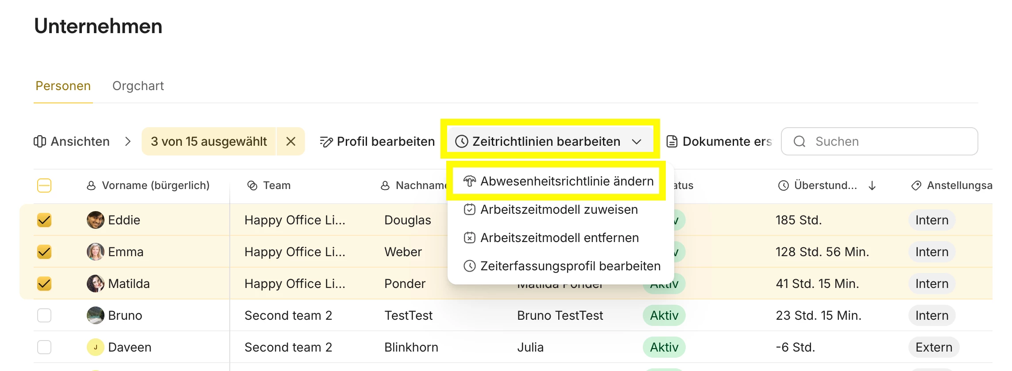This screenshot has height=371, width=1012.
Task: Clear selection with the X icon
Action: tap(291, 141)
